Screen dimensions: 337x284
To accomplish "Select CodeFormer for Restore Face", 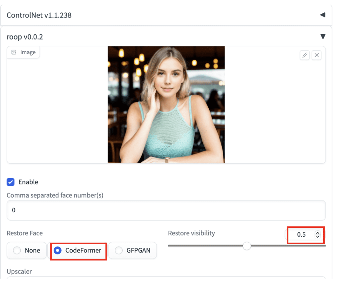I will 78,250.
